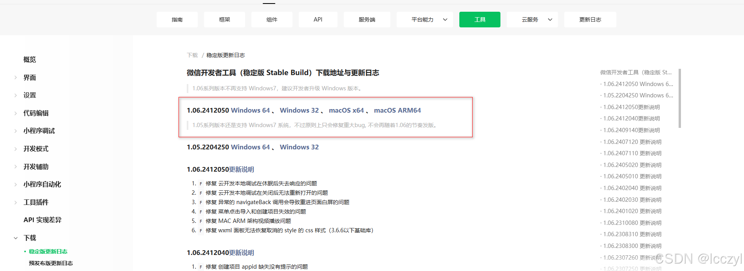Jump to 1.05.2204250 Windows 6... in outline

(638, 95)
